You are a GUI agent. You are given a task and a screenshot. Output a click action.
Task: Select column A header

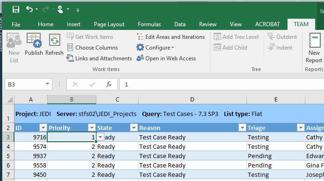click(31, 100)
